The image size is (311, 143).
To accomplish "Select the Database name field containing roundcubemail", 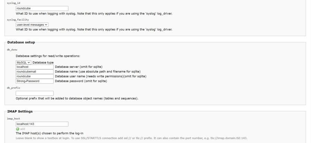I will click(35, 71).
